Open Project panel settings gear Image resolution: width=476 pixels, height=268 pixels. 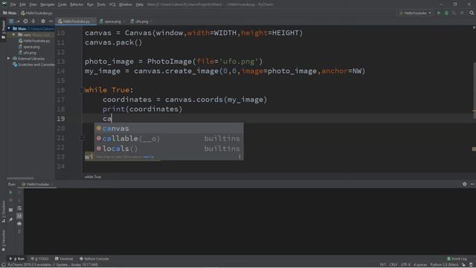[x=43, y=22]
